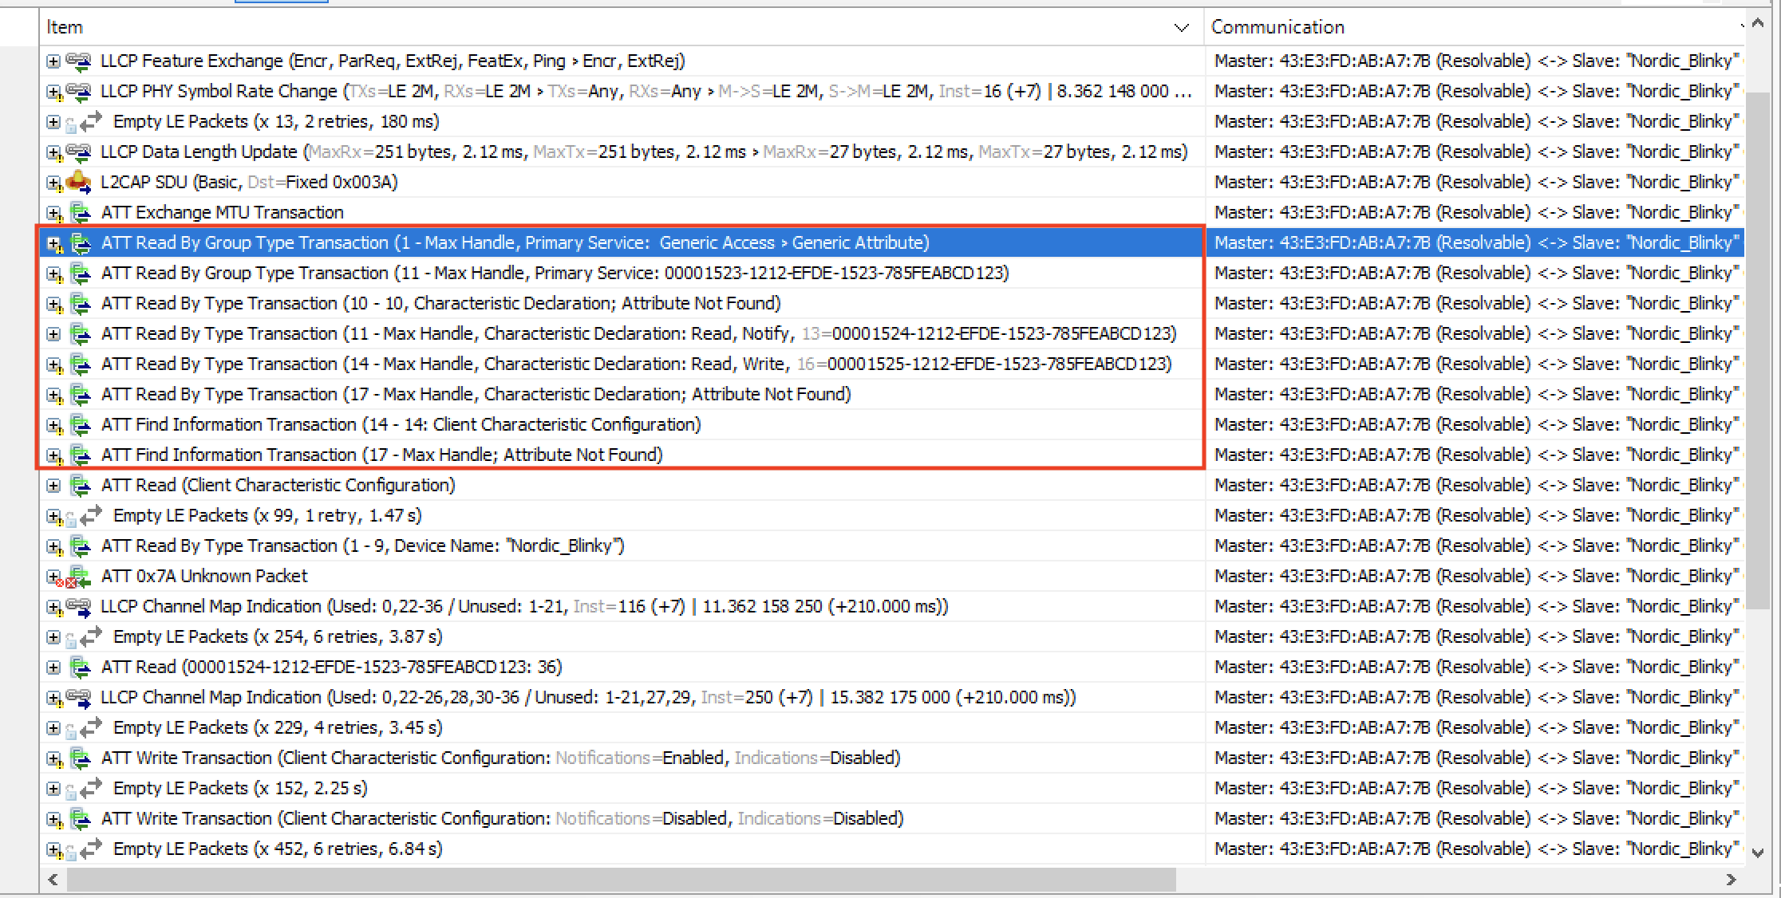Image resolution: width=1781 pixels, height=898 pixels.
Task: Expand the ATT Find Information Transaction (14 - 14) row
Action: click(53, 424)
